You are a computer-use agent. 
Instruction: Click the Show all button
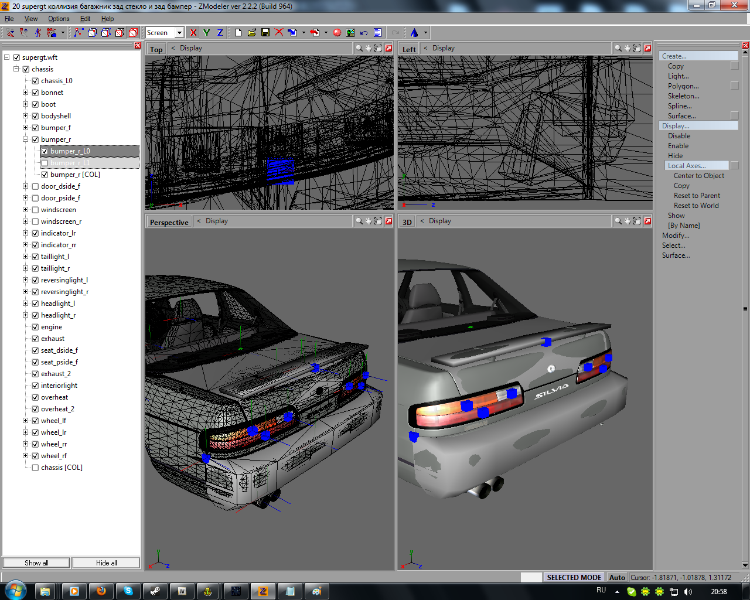click(x=36, y=562)
